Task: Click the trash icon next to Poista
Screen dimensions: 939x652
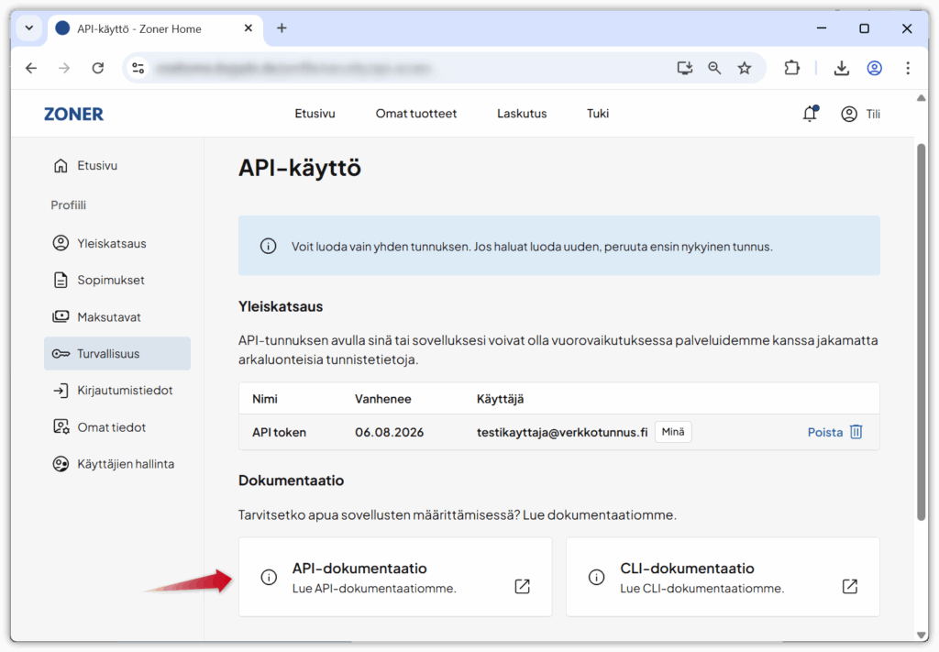Action: pos(856,432)
